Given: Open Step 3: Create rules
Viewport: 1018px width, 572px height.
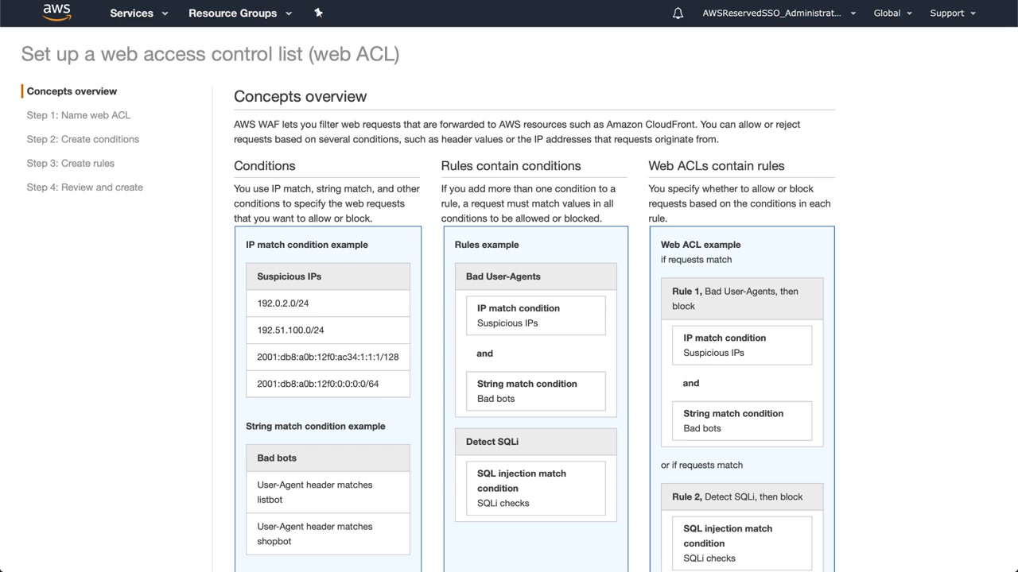Looking at the screenshot, I should (71, 164).
